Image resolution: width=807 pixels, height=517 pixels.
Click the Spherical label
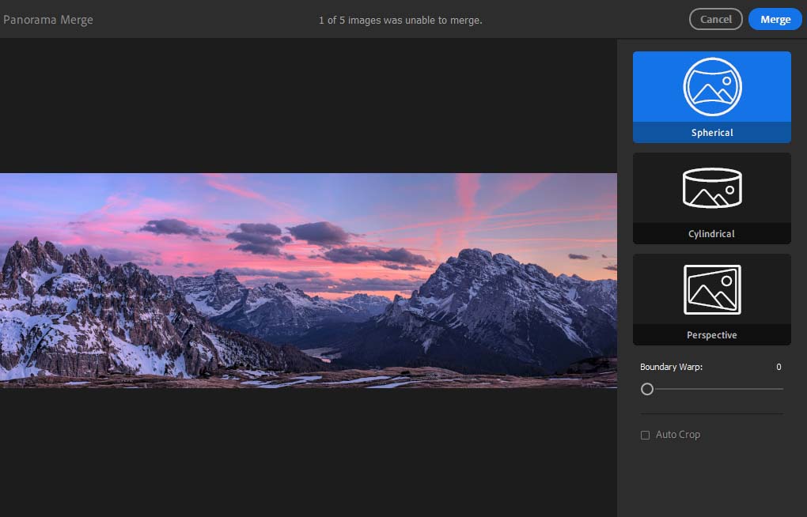[712, 133]
